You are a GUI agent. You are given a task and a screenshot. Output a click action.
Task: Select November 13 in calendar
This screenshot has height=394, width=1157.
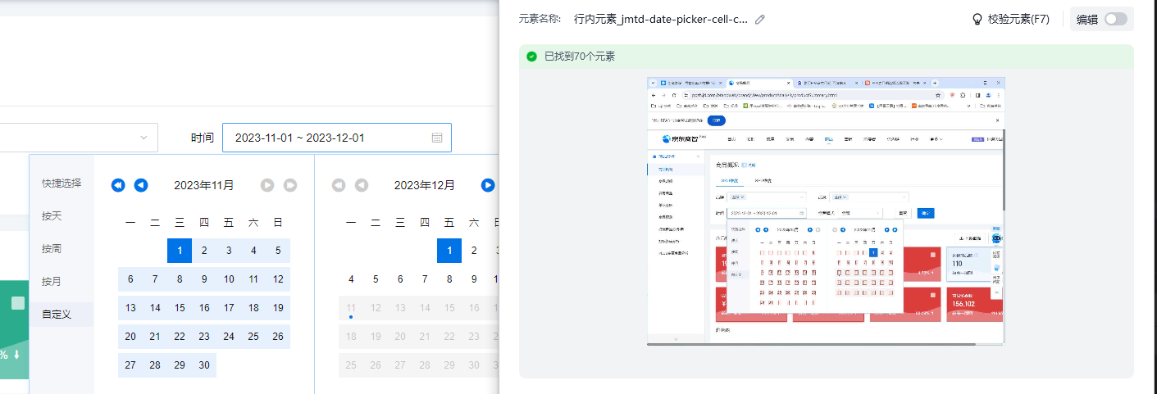pyautogui.click(x=130, y=308)
